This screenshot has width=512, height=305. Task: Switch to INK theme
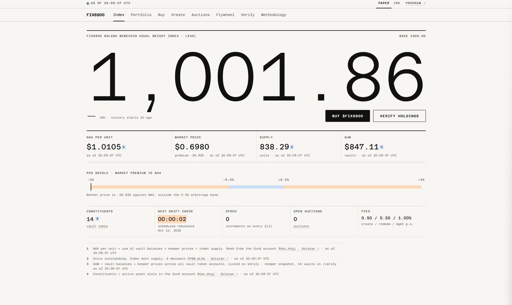pyautogui.click(x=397, y=3)
